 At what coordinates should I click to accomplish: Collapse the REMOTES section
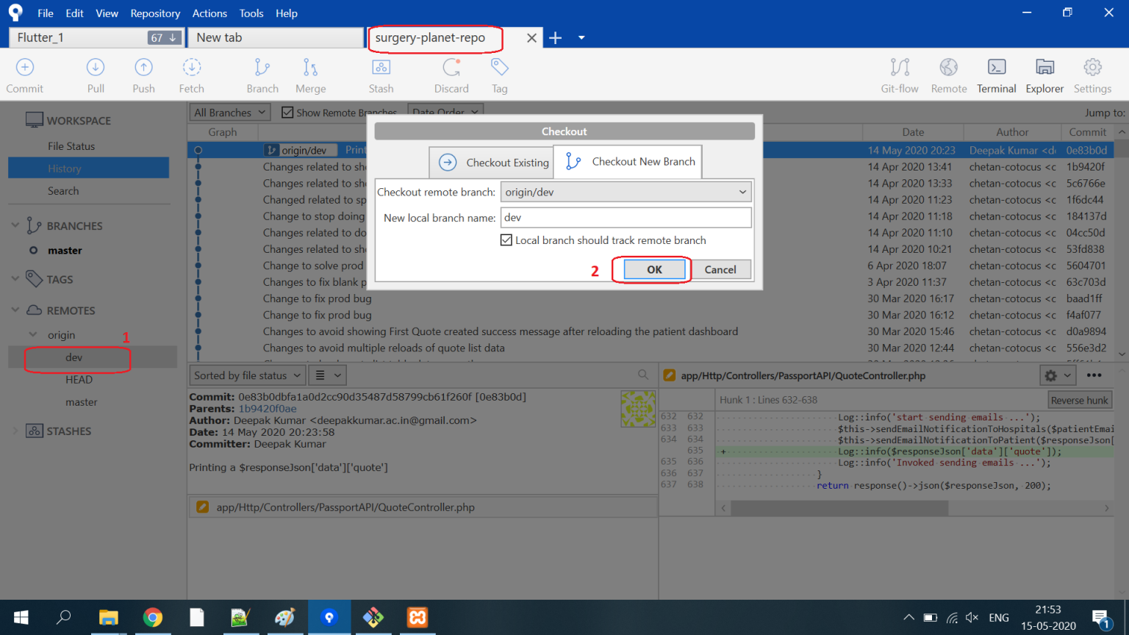pyautogui.click(x=15, y=310)
